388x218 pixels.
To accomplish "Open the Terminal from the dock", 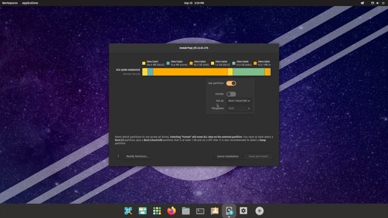I will 200,211.
